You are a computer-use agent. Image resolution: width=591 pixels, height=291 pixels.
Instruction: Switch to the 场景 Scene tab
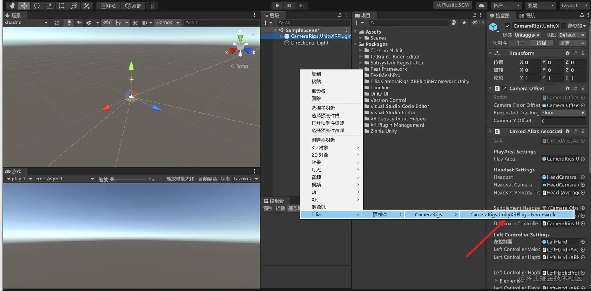[13, 15]
